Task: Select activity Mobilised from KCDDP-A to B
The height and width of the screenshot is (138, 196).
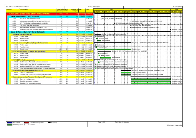Action: 52,66
